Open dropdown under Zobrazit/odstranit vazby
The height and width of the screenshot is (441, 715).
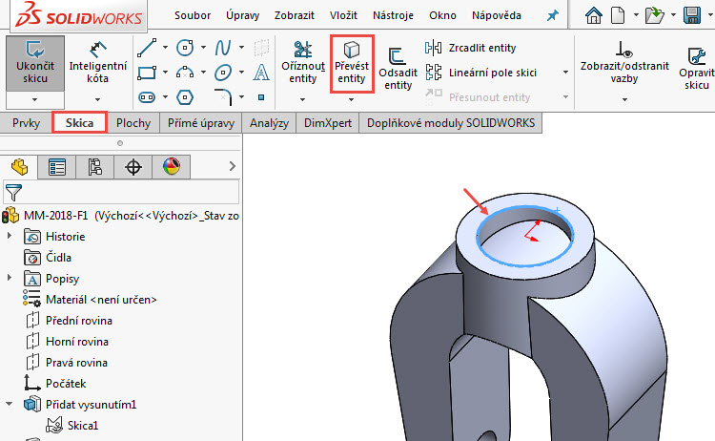coord(624,99)
